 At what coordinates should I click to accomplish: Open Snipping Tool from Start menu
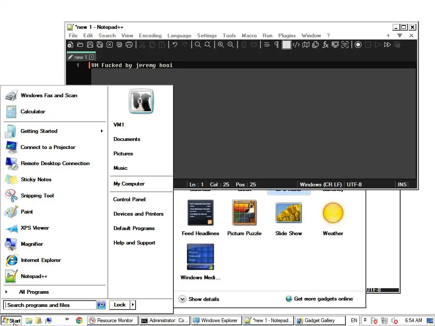55,195
